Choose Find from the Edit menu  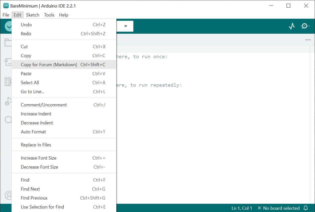(64, 180)
